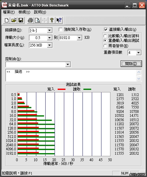The height and width of the screenshot is (177, 147).
Task: Uncheck the 直接輸入/輸出 checkbox
Action: (106, 30)
